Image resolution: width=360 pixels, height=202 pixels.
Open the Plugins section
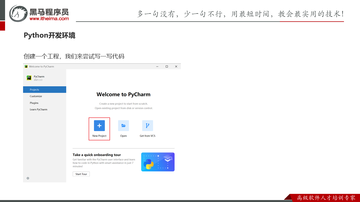[x=34, y=103]
